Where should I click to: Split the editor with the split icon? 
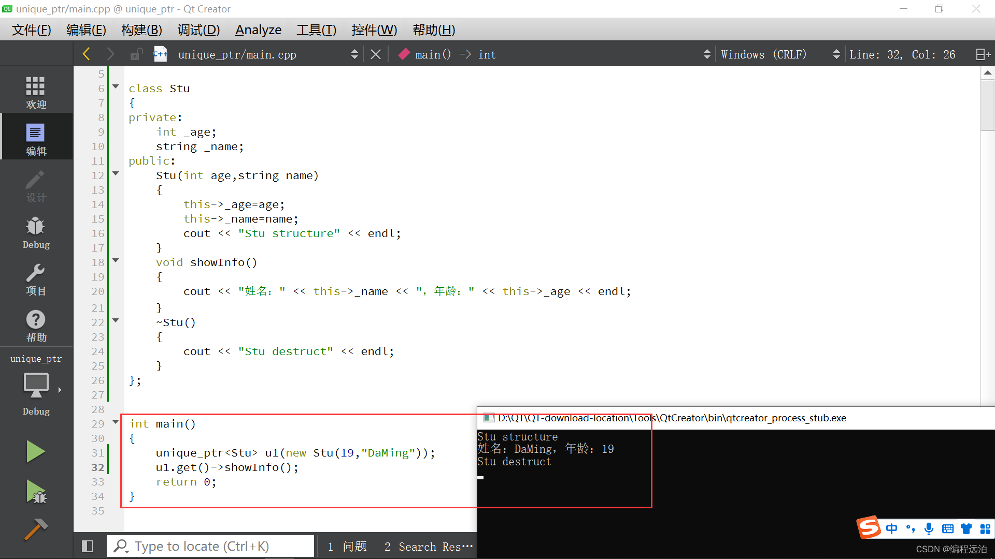coord(982,54)
